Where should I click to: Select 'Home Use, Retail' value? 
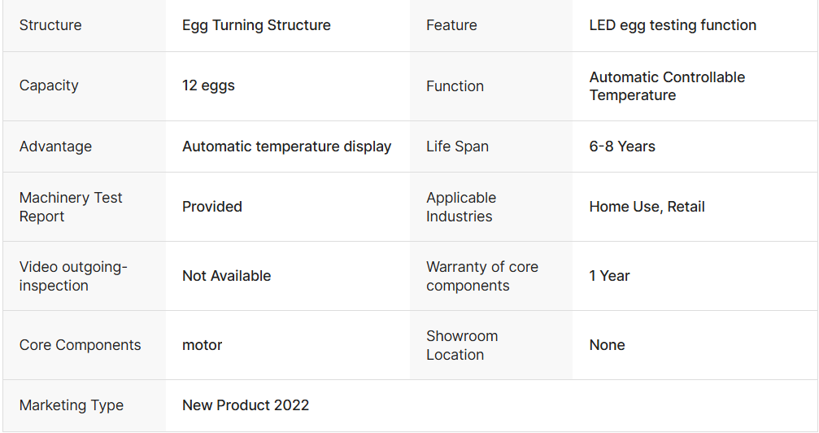(x=647, y=207)
